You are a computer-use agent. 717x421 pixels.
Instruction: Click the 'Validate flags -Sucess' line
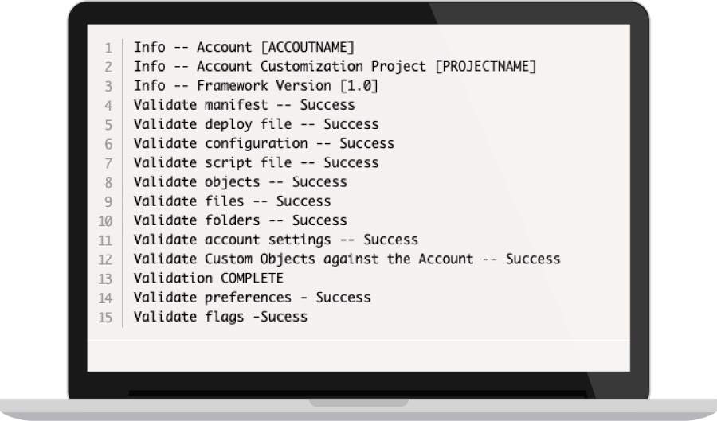[220, 317]
